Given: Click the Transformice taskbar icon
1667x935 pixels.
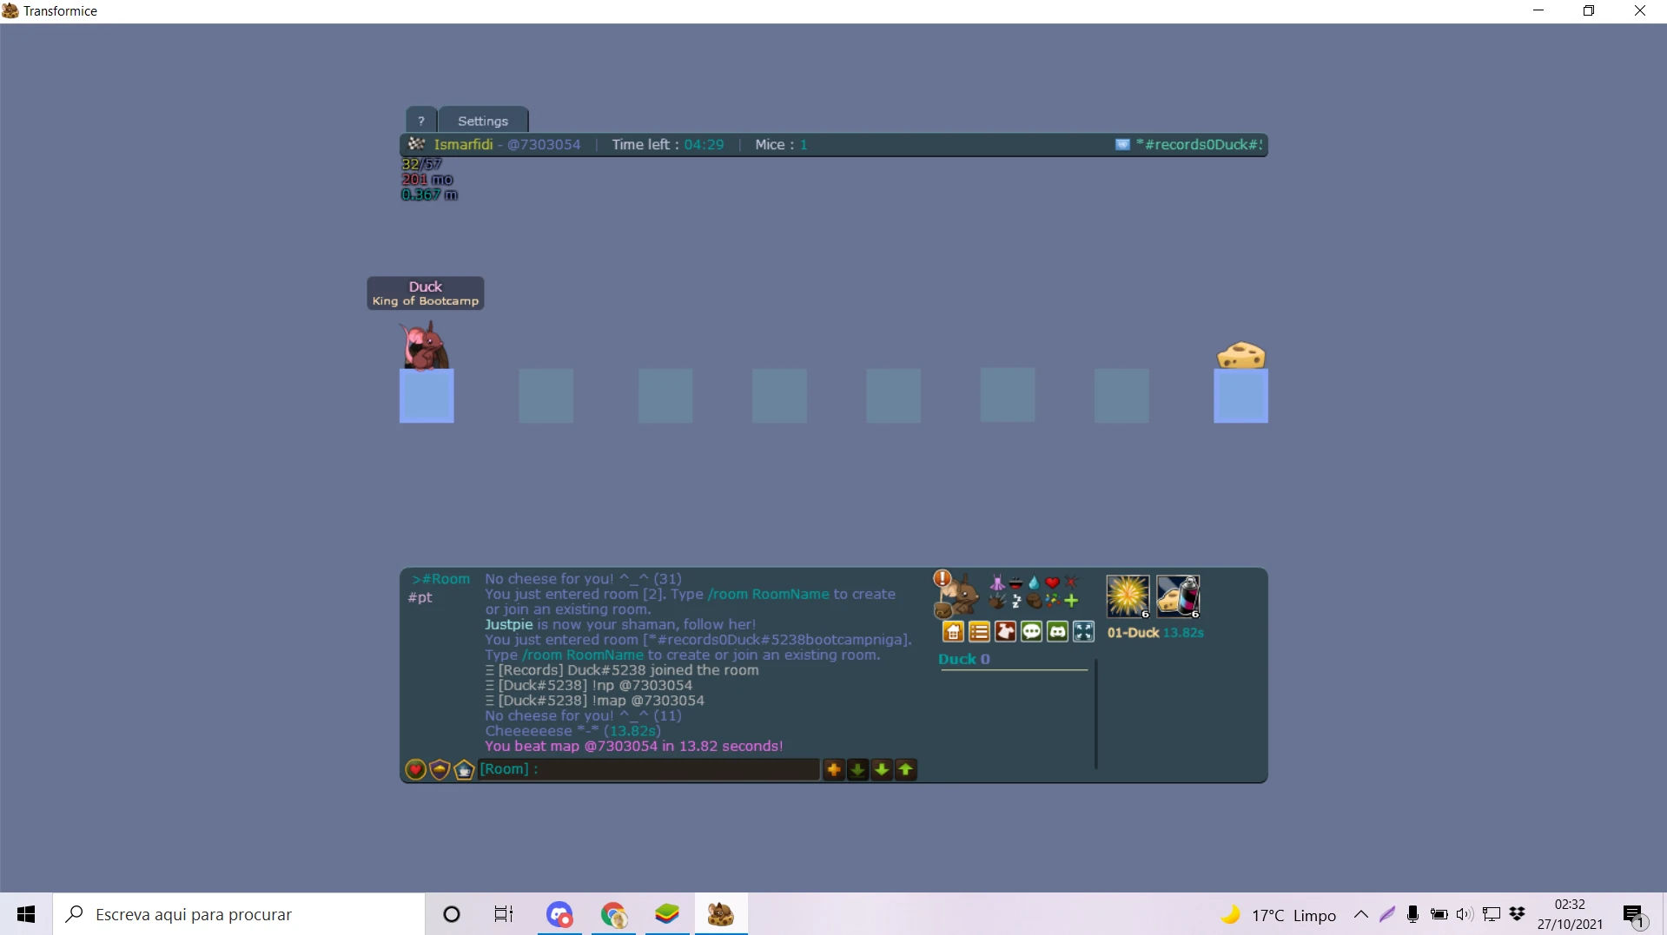Looking at the screenshot, I should 721,914.
